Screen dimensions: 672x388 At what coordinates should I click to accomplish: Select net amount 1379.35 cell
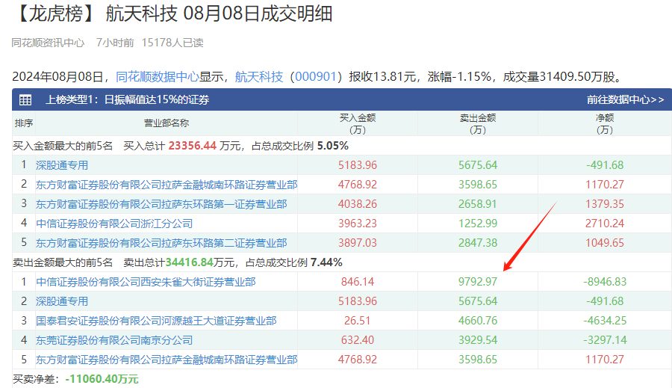pos(605,204)
